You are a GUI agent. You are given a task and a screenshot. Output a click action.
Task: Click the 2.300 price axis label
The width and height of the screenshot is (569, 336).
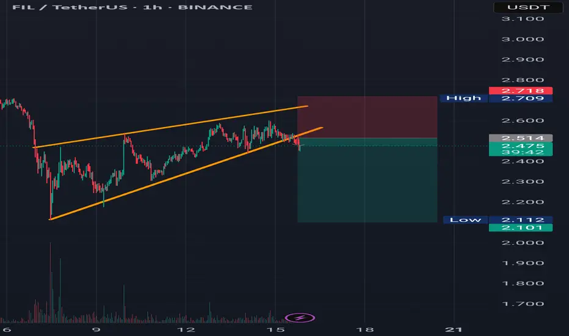(x=523, y=181)
